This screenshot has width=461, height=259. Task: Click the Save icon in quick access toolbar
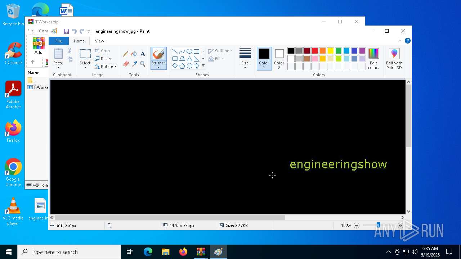pyautogui.click(x=66, y=31)
